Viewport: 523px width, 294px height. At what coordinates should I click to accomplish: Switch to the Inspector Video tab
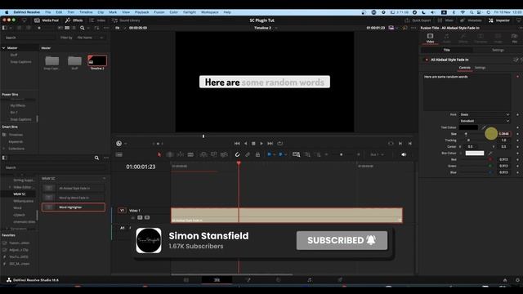click(x=430, y=38)
